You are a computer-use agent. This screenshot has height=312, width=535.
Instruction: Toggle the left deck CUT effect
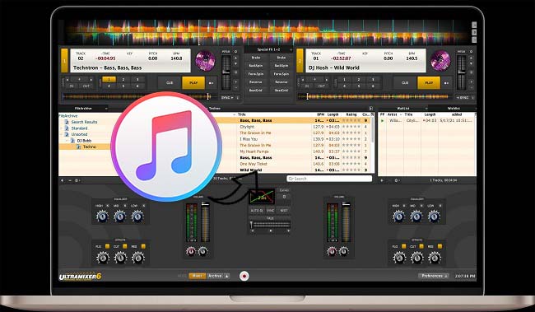125,246
